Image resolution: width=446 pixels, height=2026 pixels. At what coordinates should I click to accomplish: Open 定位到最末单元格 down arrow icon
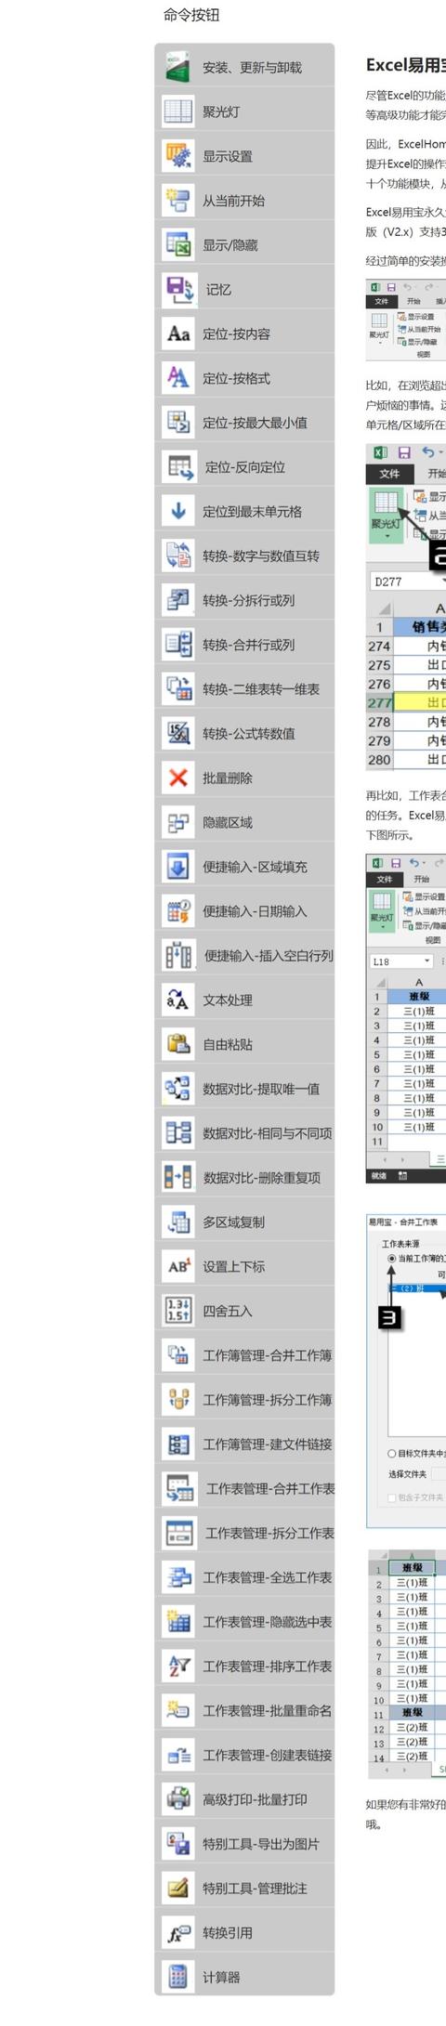178,511
